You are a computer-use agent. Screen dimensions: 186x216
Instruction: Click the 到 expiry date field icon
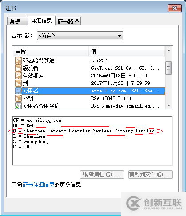click(18, 83)
